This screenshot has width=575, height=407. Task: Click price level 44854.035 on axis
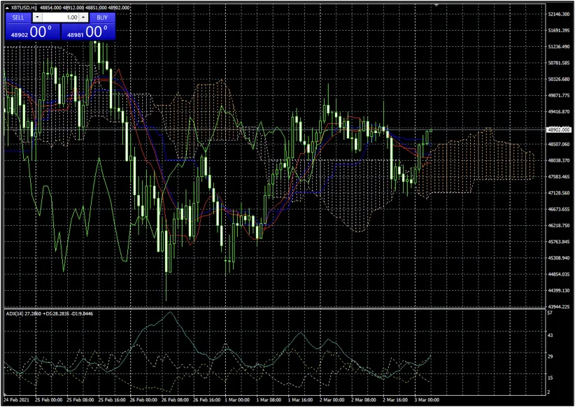tap(559, 274)
